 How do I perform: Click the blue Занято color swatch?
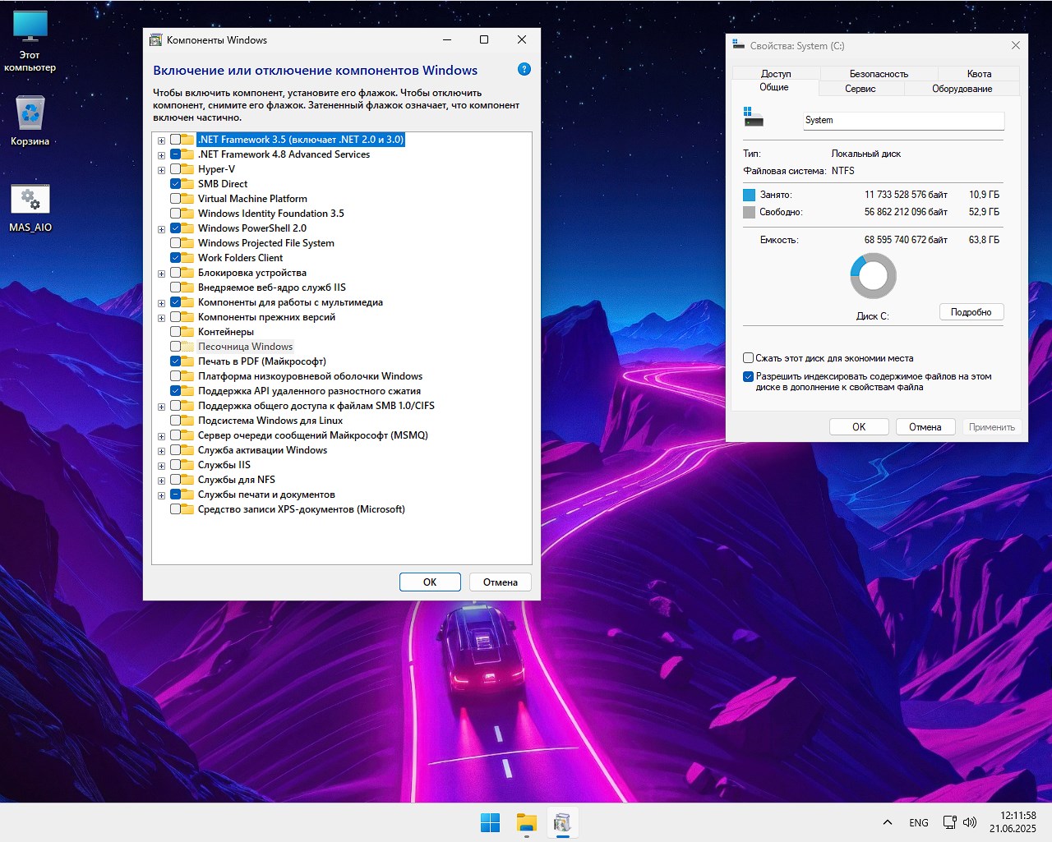(x=749, y=194)
